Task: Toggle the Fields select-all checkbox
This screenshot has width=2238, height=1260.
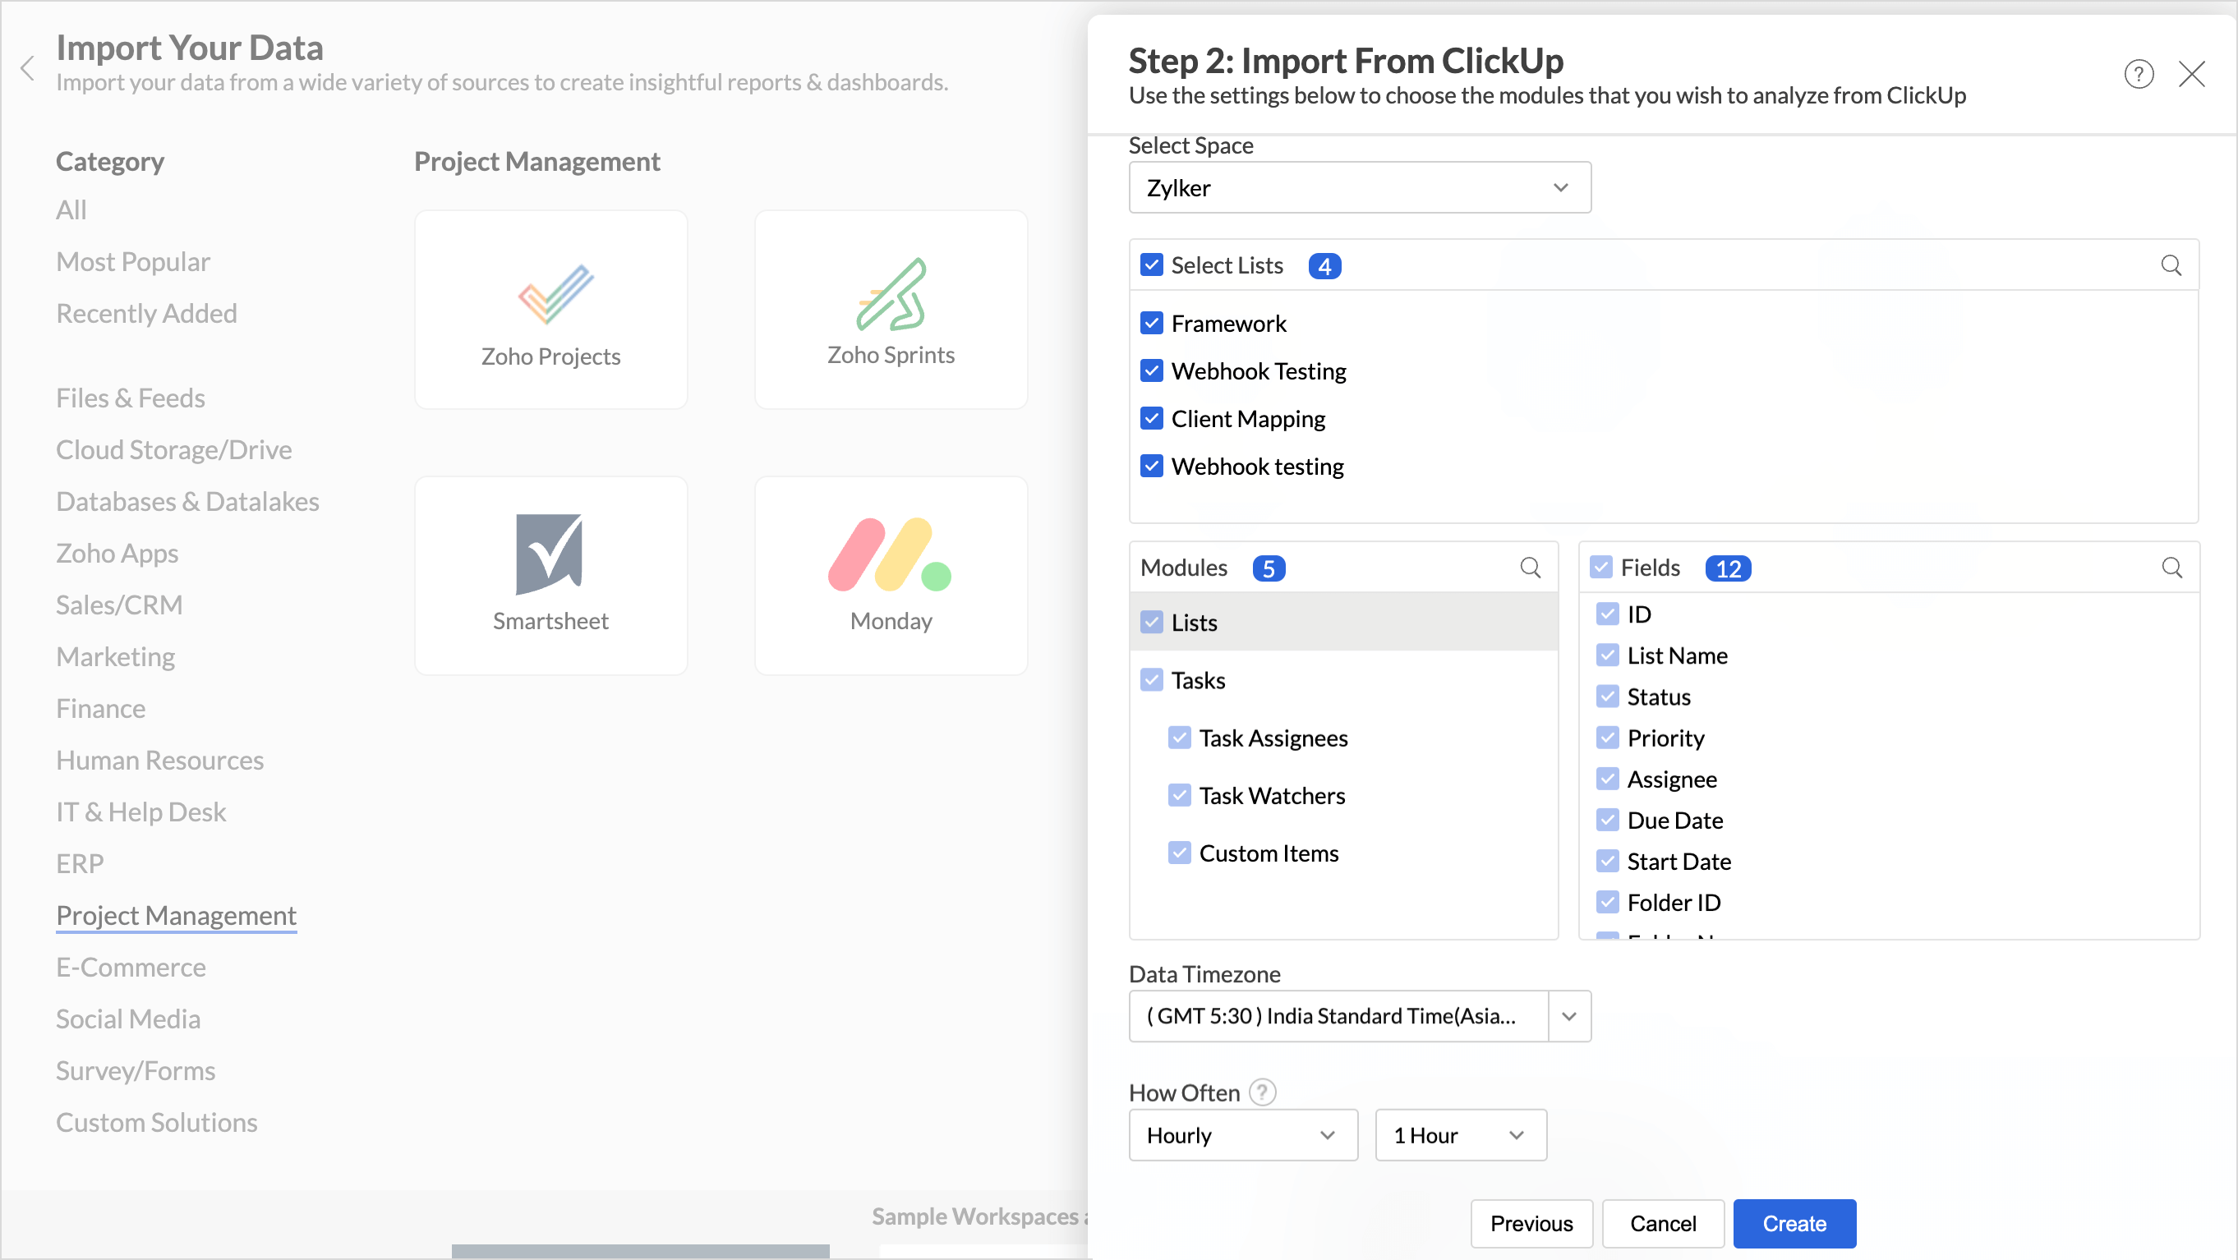Action: click(1600, 567)
